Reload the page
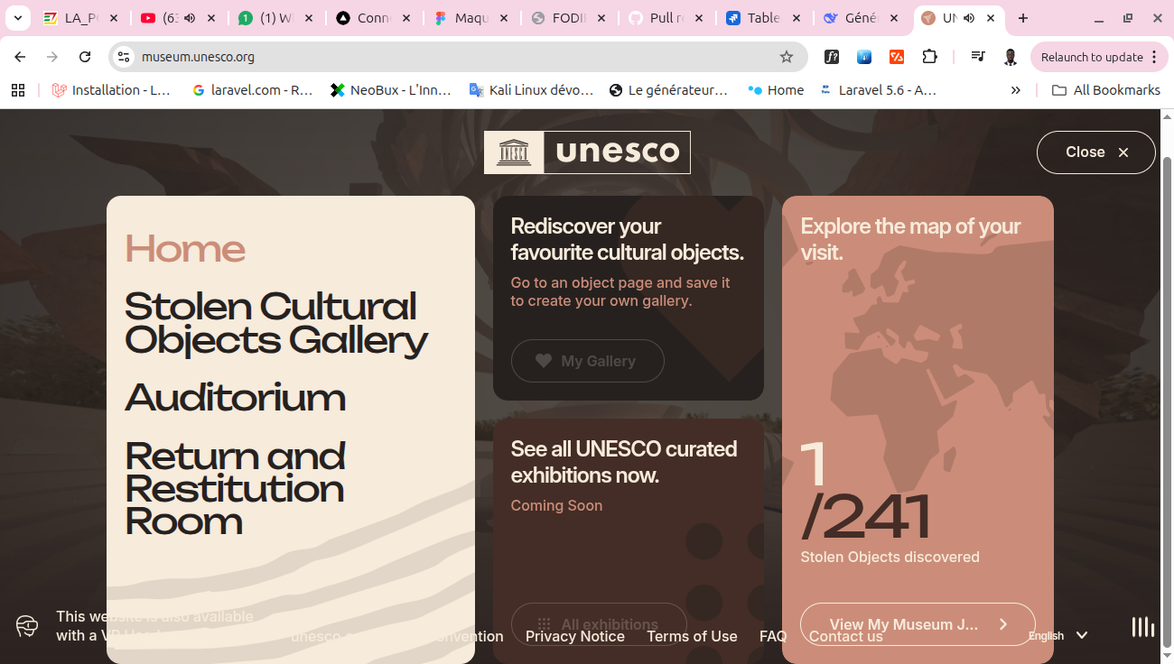The height and width of the screenshot is (664, 1174). [85, 57]
